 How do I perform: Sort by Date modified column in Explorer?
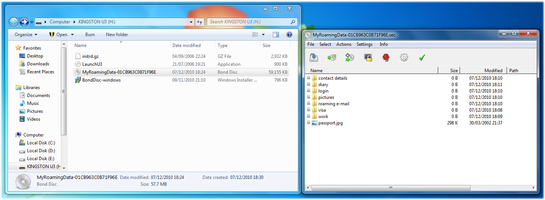[193, 45]
